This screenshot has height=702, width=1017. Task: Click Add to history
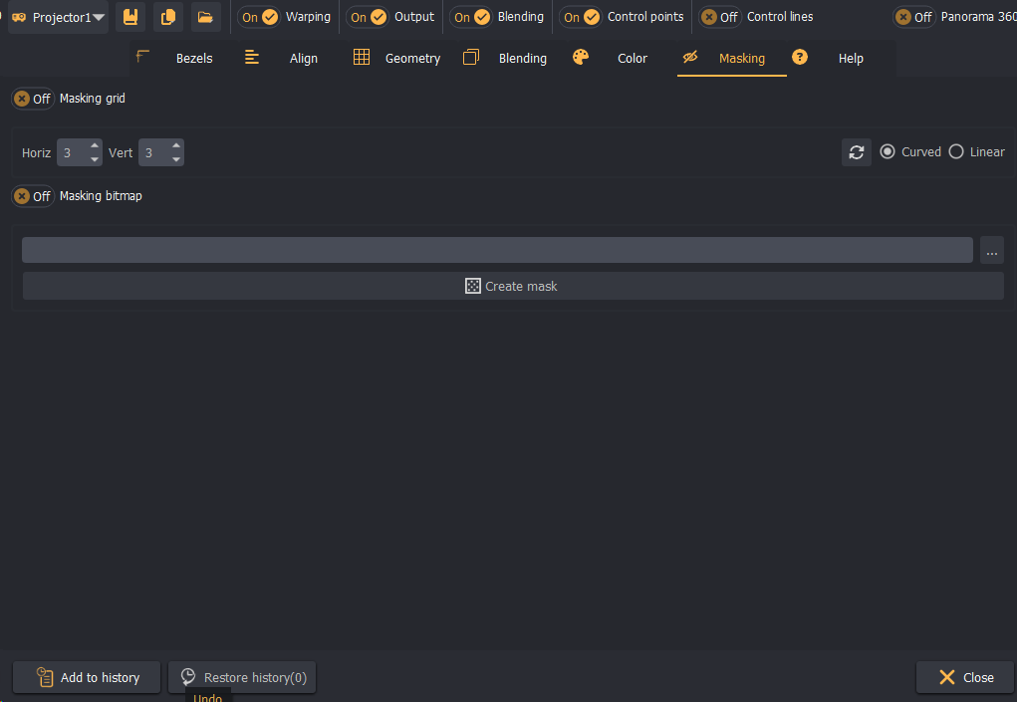(x=87, y=677)
